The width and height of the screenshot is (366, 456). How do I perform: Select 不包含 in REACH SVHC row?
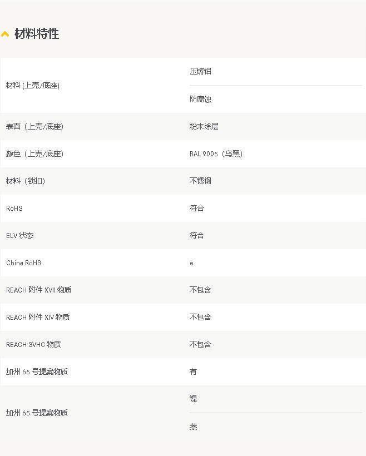[200, 344]
